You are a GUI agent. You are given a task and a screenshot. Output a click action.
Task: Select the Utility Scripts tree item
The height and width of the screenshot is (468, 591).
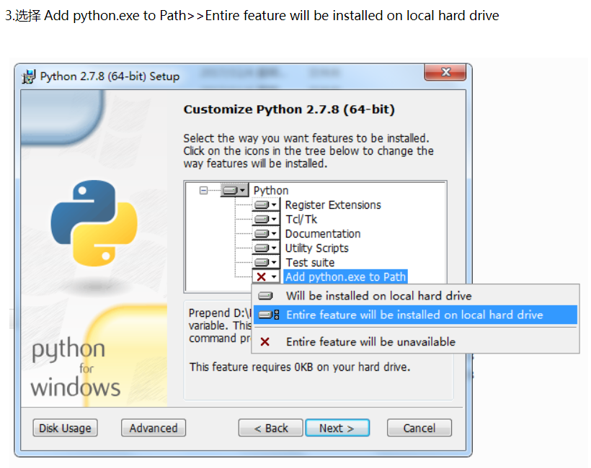click(x=316, y=248)
